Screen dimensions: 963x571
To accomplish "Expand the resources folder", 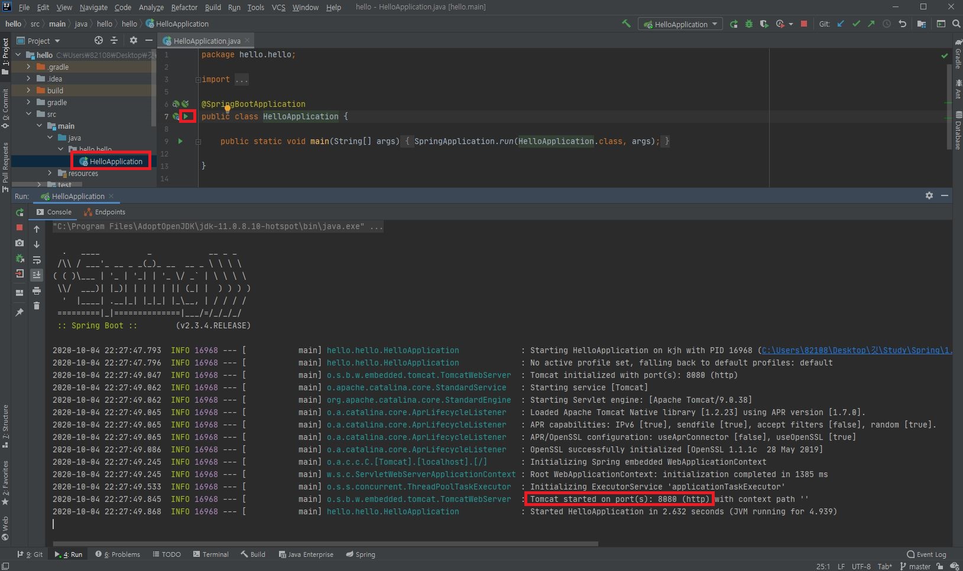I will [50, 173].
